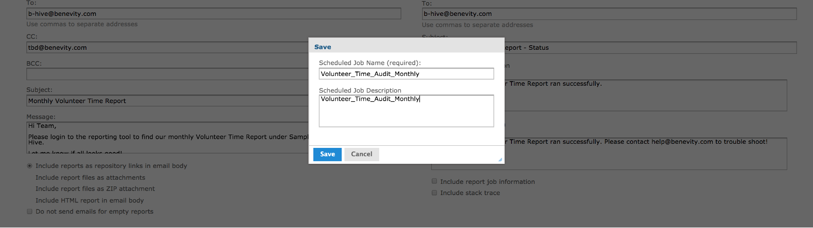The image size is (813, 228).
Task: Grab the dialog resize handle corner icon
Action: click(x=500, y=160)
